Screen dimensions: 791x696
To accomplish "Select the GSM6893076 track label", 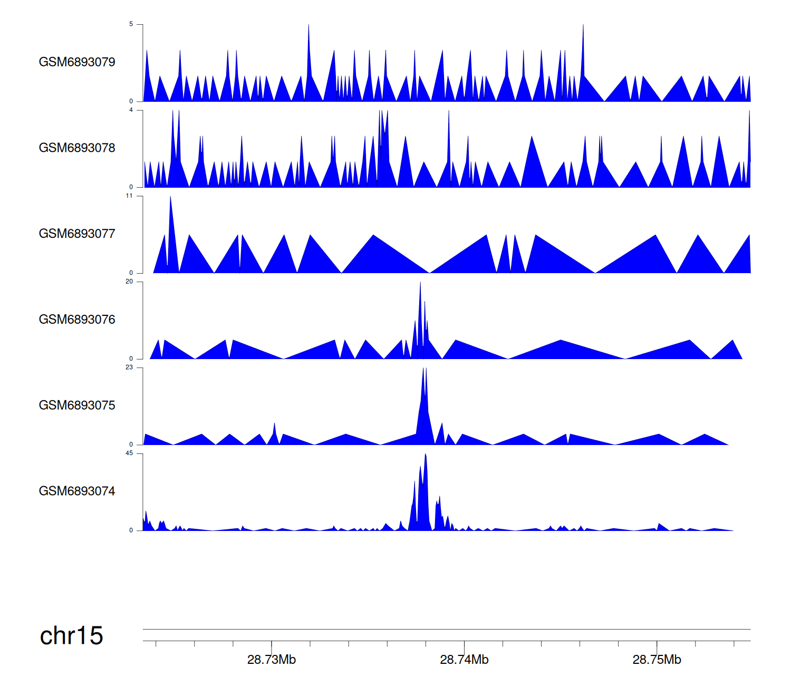I will (x=77, y=320).
